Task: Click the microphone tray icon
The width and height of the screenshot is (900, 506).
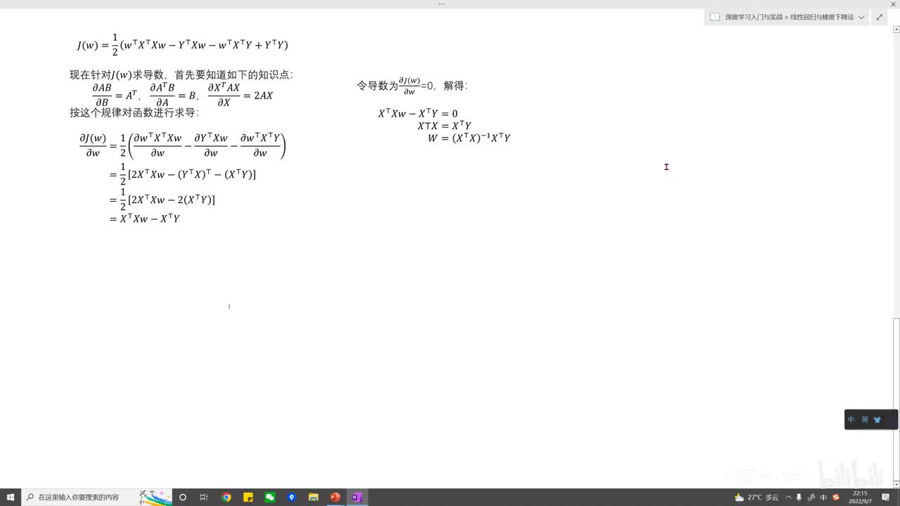Action: click(x=799, y=497)
